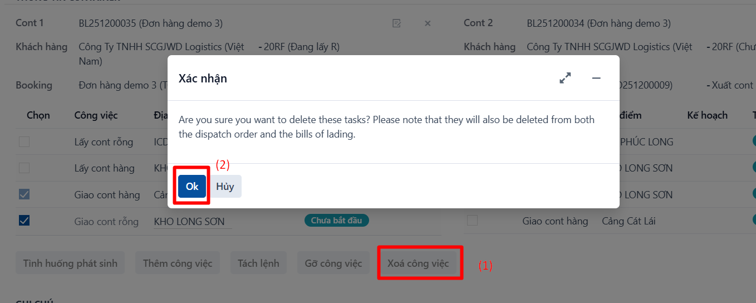The image size is (756, 303).
Task: Split order using Tách lệnh
Action: pyautogui.click(x=258, y=263)
